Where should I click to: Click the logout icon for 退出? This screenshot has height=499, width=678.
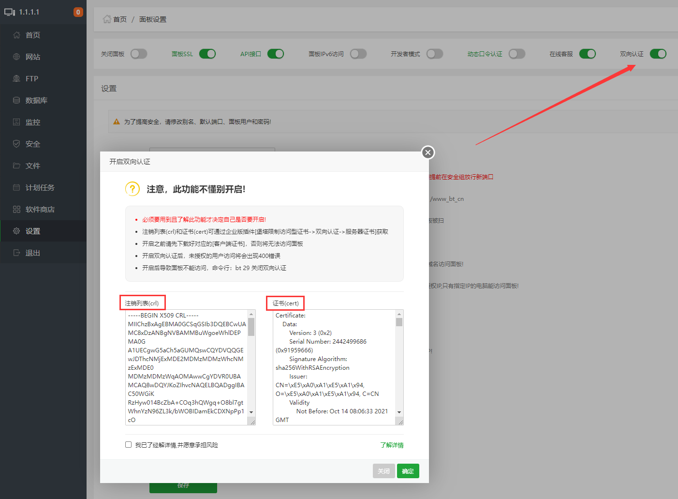16,253
